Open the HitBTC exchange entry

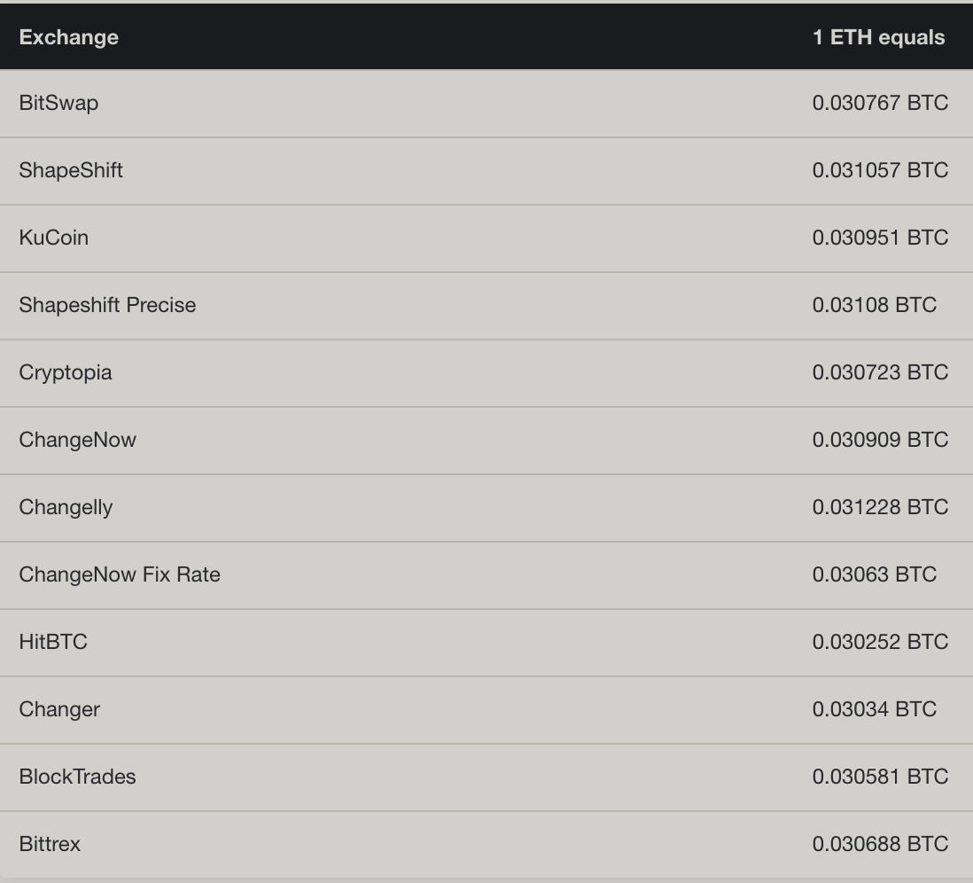click(486, 642)
